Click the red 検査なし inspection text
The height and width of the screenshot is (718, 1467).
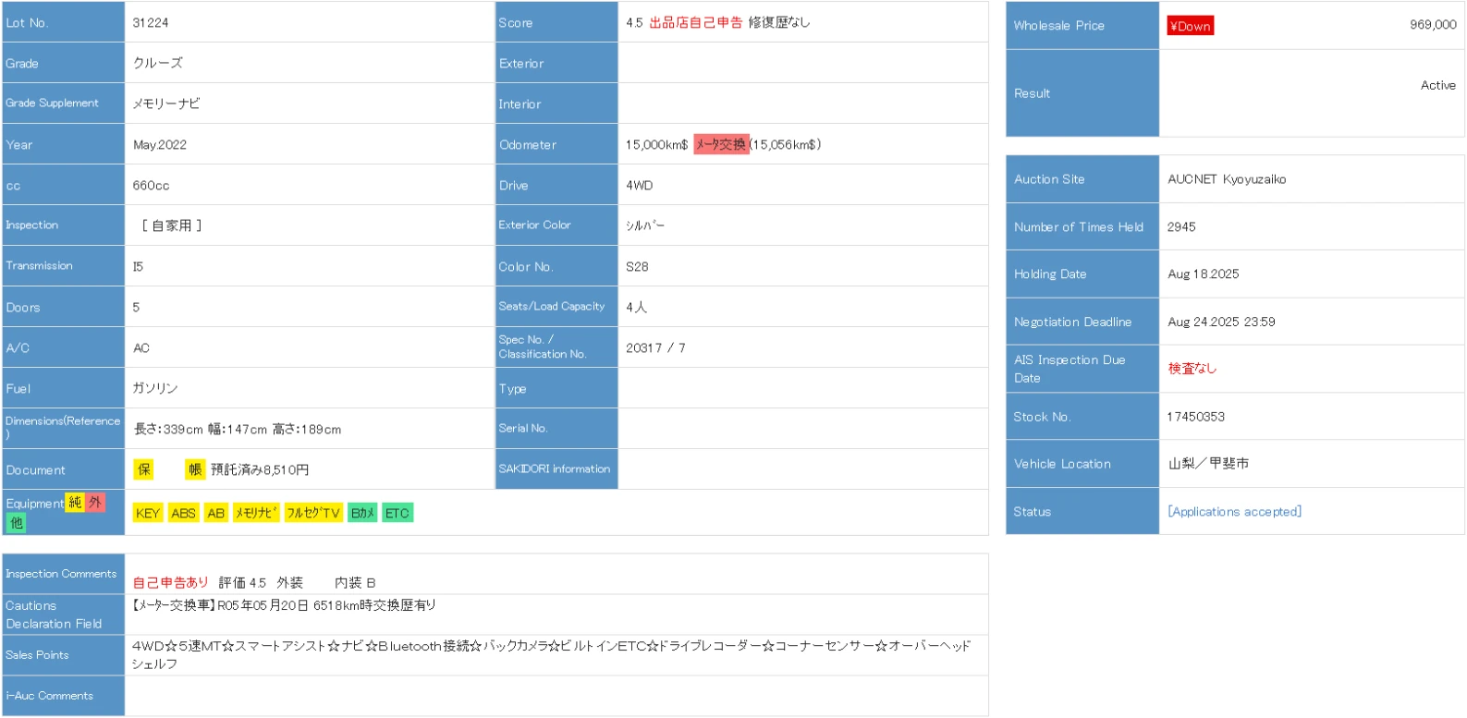[1192, 368]
